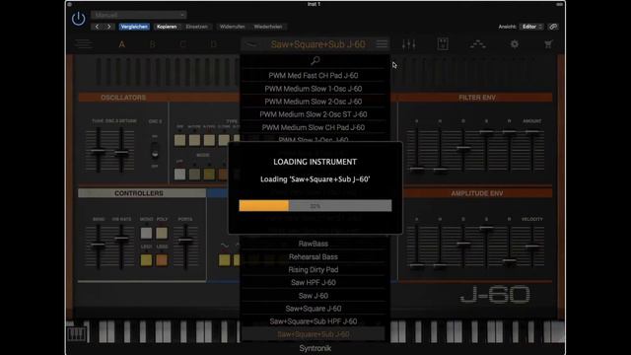This screenshot has height=355, width=631.
Task: Toggle the first TYPE waveform button
Action: pos(179,140)
